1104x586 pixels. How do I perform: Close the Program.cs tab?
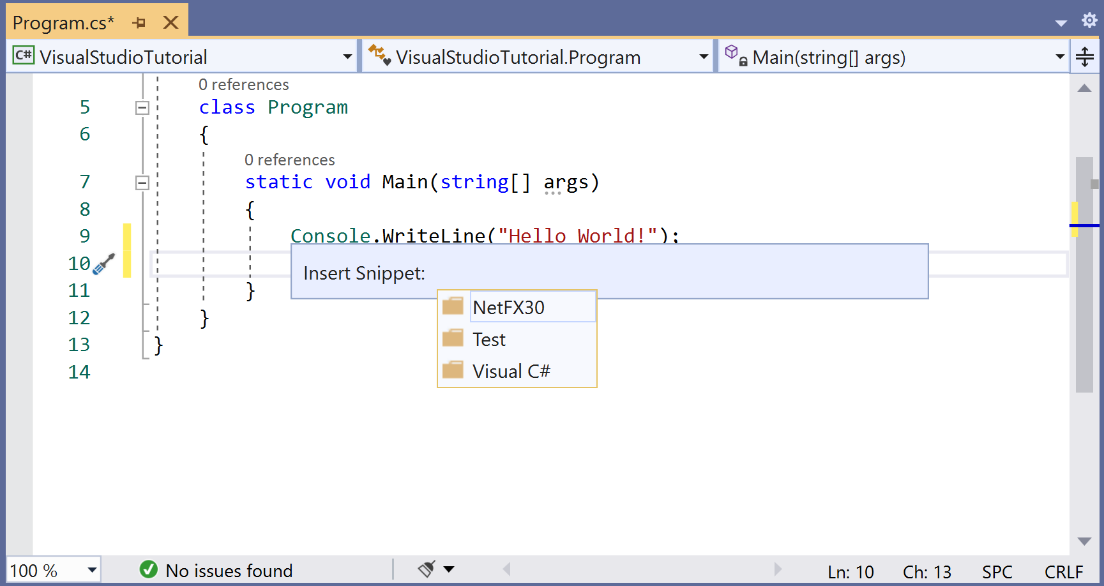170,23
